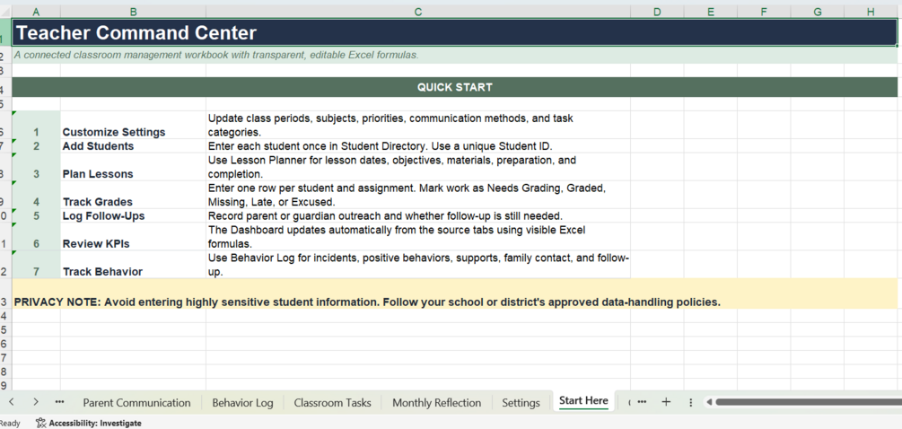Select the Track Grades cell
The height and width of the screenshot is (429, 902).
[x=133, y=195]
